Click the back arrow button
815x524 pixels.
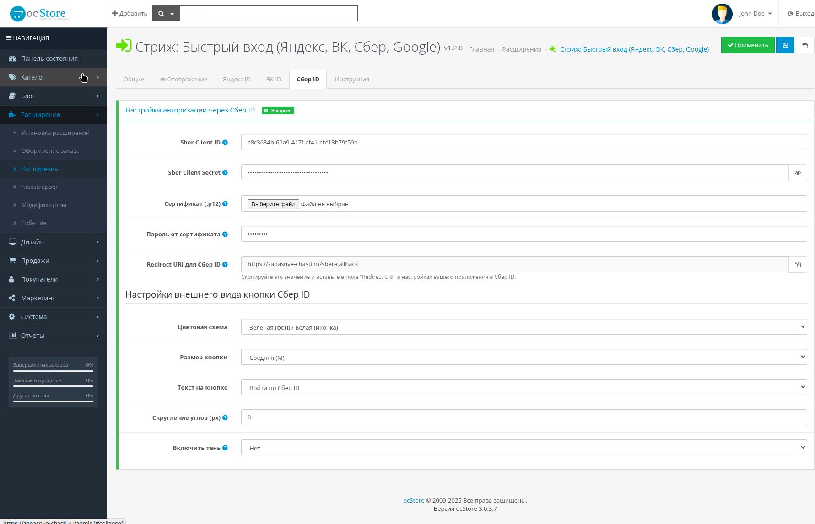(805, 45)
